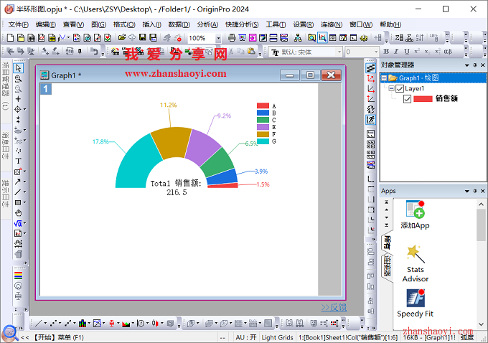Open the 编辑(E) menu
Screen dimensions: 488x343
pyautogui.click(x=46, y=24)
